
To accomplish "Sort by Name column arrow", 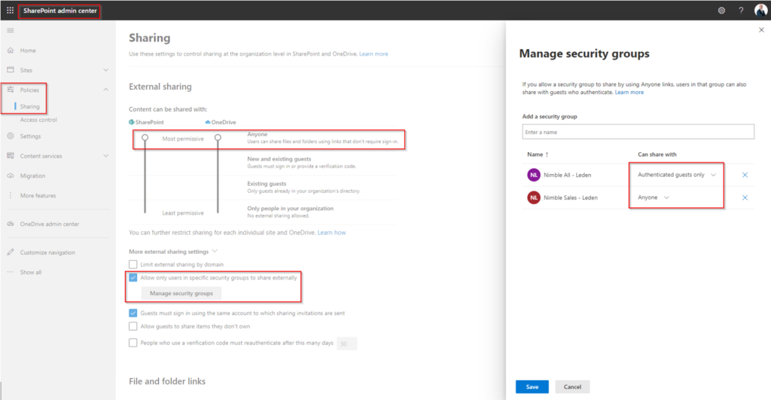I will (x=547, y=154).
